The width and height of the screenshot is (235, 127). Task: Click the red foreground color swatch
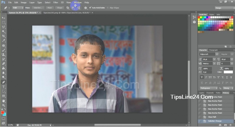click(3, 112)
